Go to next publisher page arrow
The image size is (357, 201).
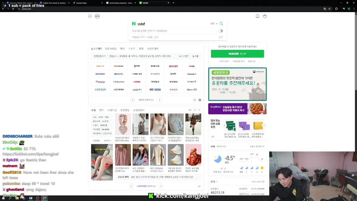(x=160, y=100)
